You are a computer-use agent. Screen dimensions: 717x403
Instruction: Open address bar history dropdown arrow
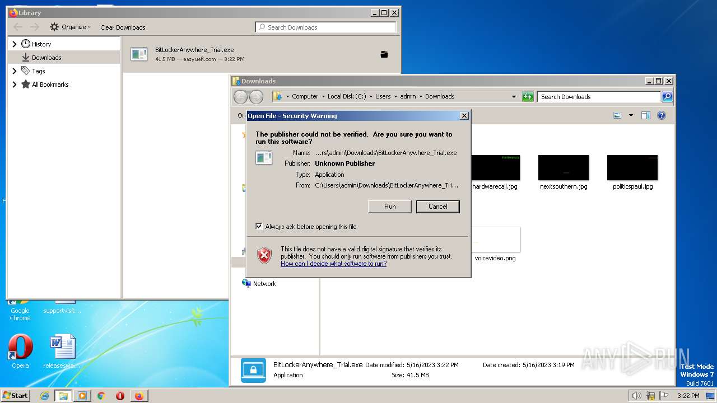514,97
